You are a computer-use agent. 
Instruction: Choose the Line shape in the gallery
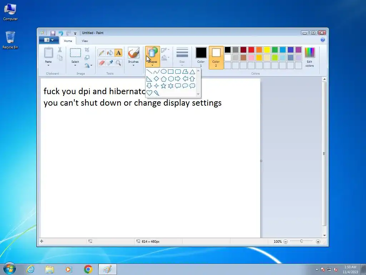point(149,72)
